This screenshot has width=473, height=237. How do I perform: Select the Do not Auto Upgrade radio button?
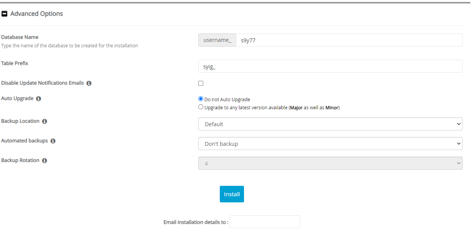pyautogui.click(x=201, y=99)
